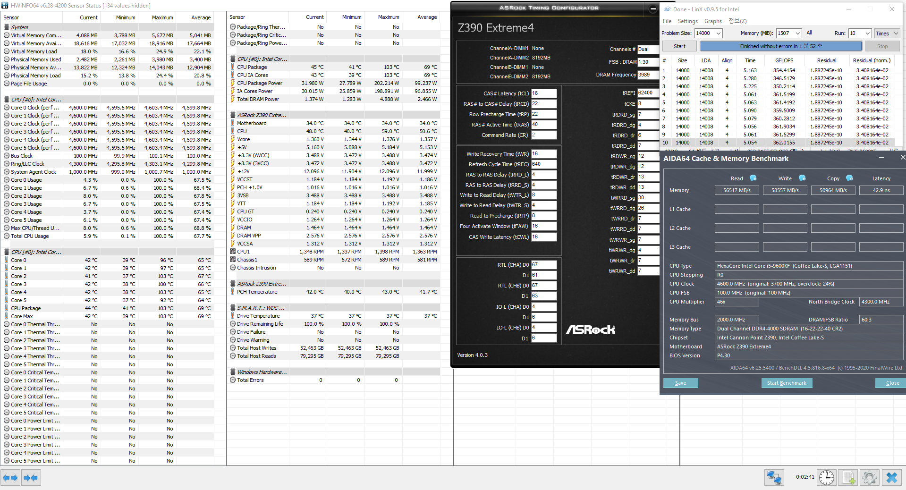Open the File menu in LinX

(x=667, y=21)
